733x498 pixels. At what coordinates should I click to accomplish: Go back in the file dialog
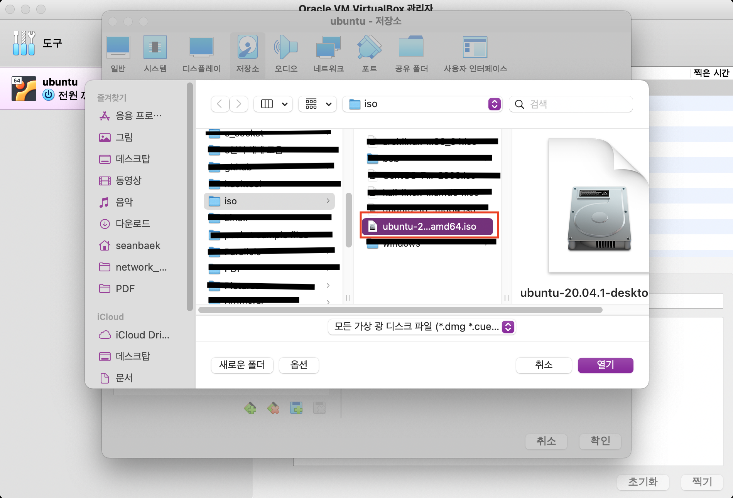(x=220, y=104)
